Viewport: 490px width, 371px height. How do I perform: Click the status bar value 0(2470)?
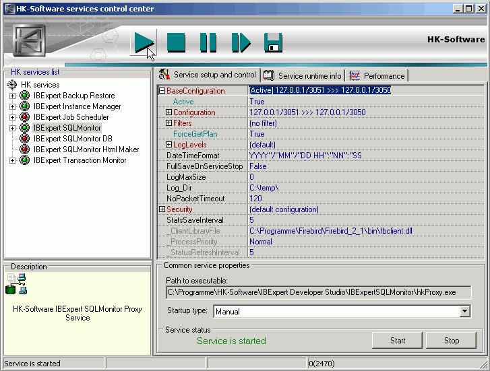click(x=321, y=364)
